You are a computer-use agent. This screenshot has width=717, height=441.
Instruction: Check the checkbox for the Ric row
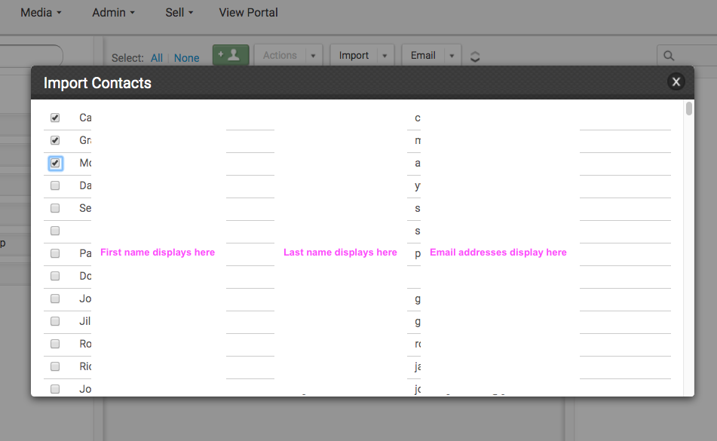[55, 366]
